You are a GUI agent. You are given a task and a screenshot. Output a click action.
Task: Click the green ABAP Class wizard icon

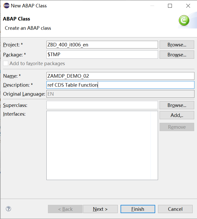pos(184,21)
